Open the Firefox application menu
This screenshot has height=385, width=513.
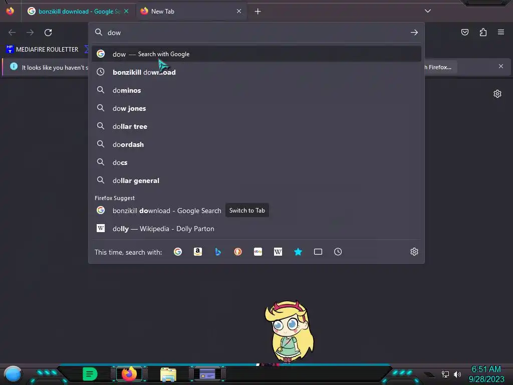click(x=501, y=32)
